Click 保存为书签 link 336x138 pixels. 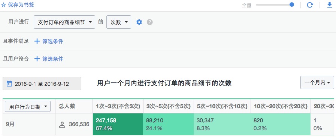click(x=21, y=5)
